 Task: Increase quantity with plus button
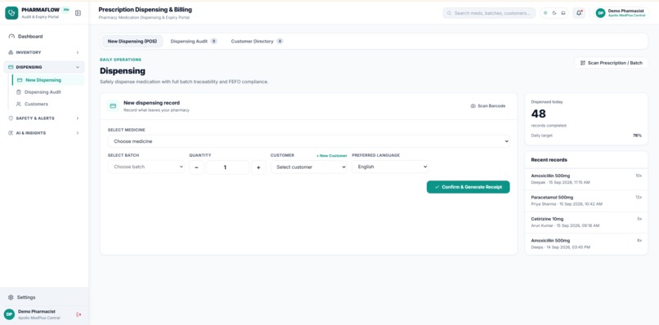[x=258, y=167]
